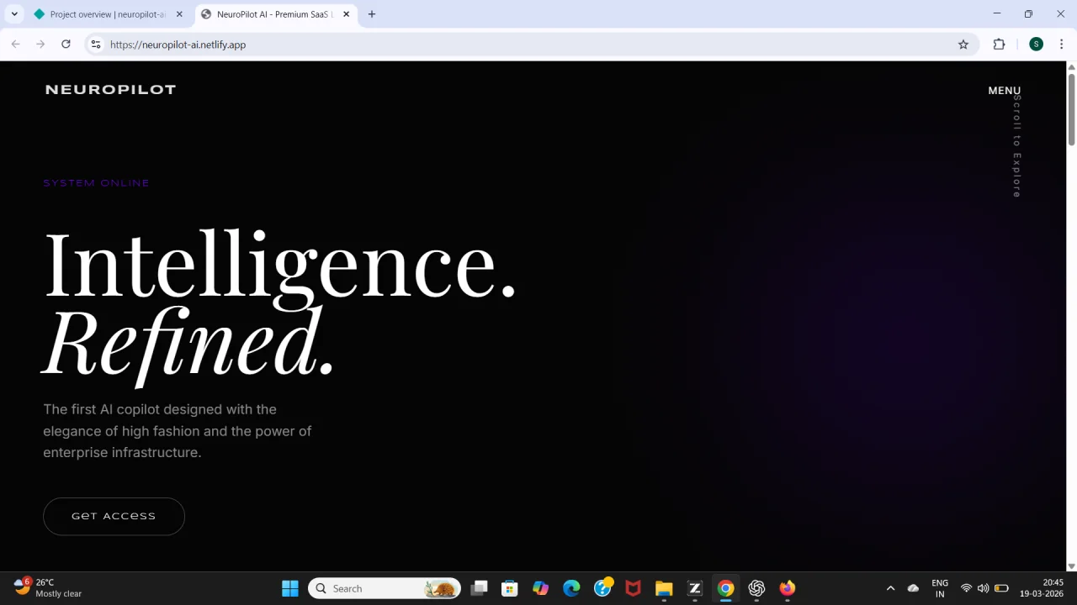Viewport: 1077px width, 605px height.
Task: Open Microsoft Store from taskbar
Action: pyautogui.click(x=509, y=588)
